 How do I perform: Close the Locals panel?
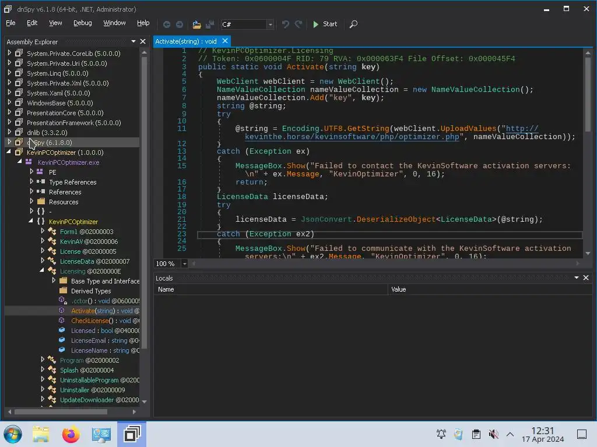tap(586, 278)
